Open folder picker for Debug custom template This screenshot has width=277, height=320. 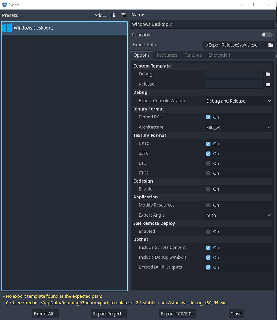[268, 74]
